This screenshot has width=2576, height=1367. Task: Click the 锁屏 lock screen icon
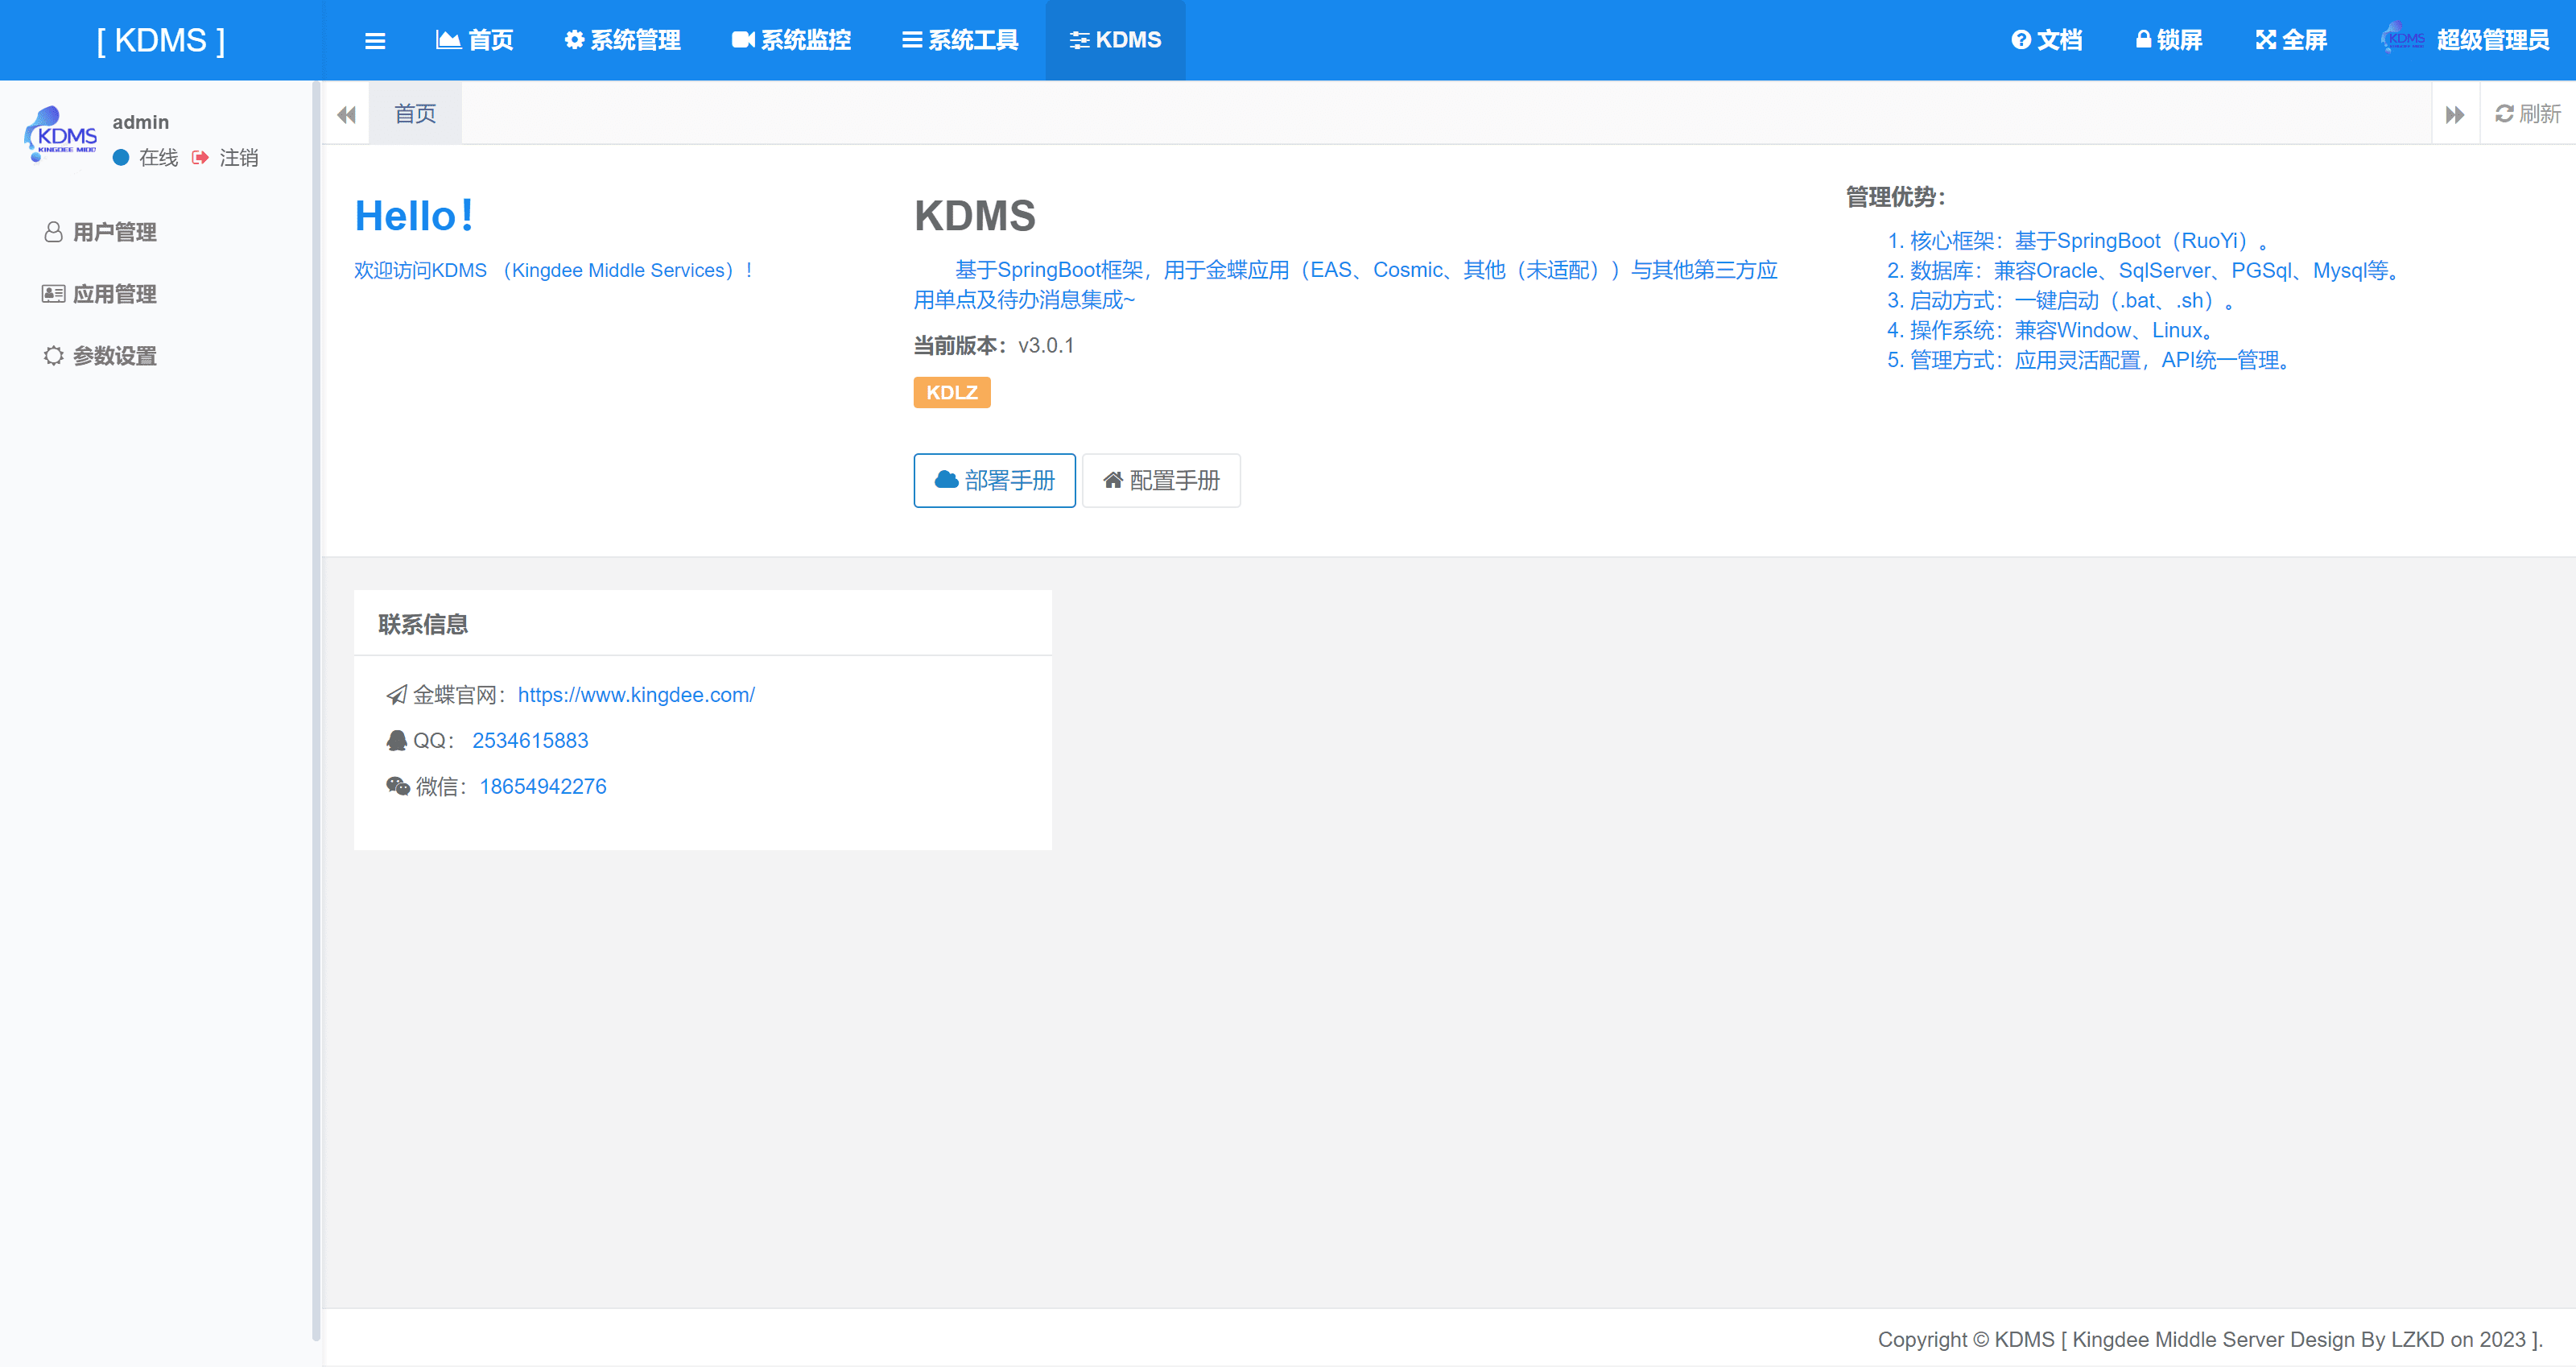click(x=2143, y=40)
